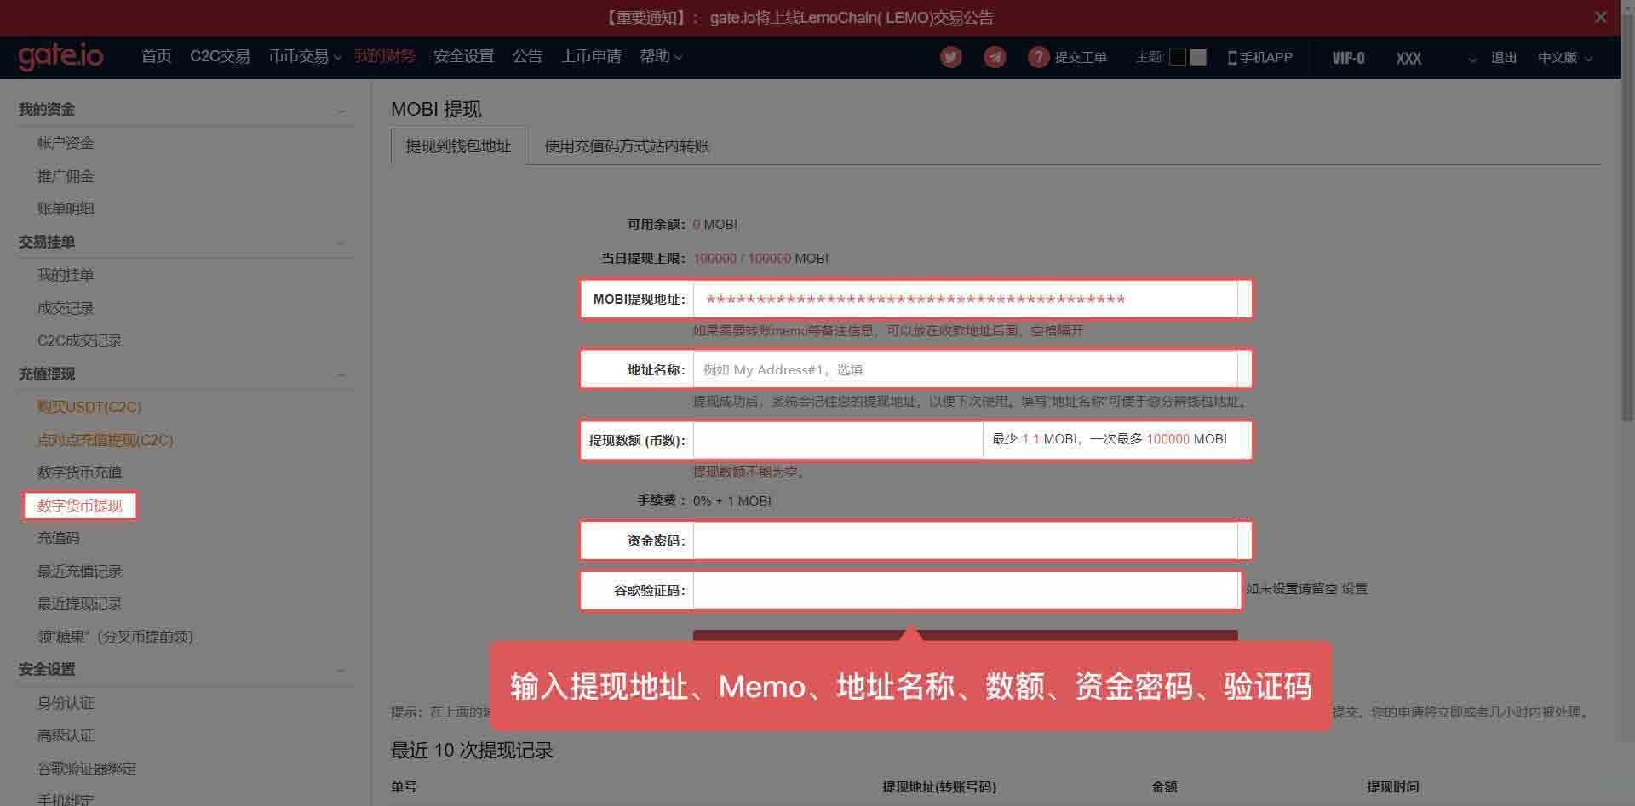Viewport: 1635px width, 806px height.
Task: Click 退出 to log out
Action: [x=1503, y=57]
